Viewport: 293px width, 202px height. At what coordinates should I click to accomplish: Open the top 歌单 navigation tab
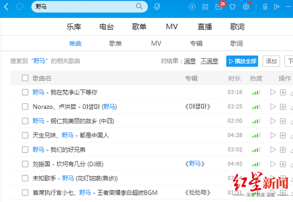click(x=139, y=27)
